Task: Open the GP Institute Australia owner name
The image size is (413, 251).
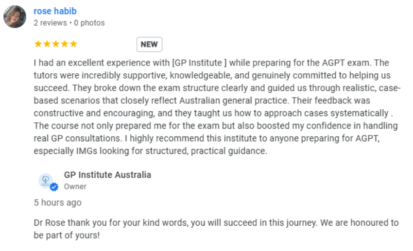Action: click(x=107, y=175)
